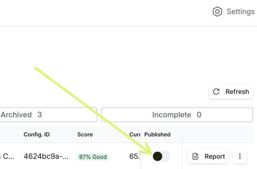Toggle the Published switch in the row
257x169 pixels.
tap(161, 156)
